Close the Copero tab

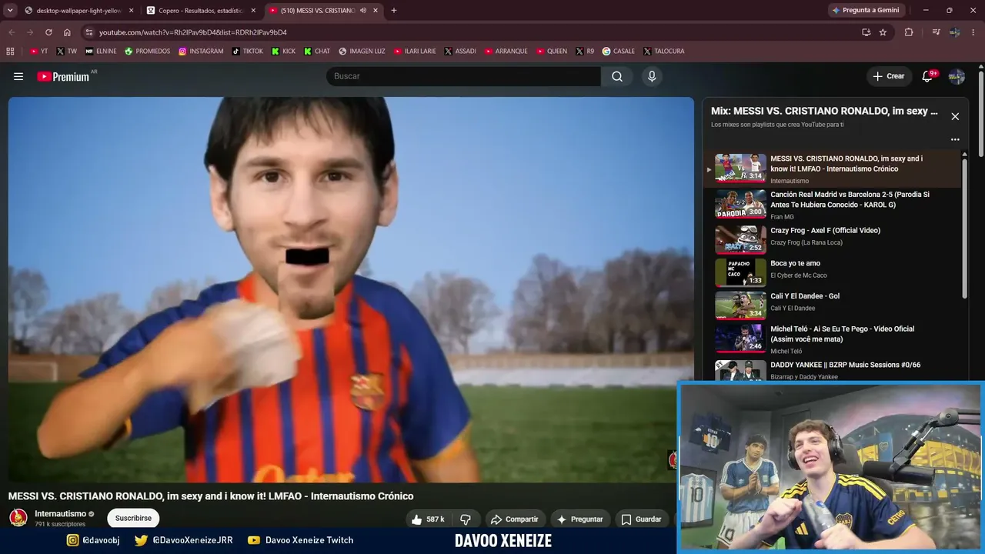point(253,11)
